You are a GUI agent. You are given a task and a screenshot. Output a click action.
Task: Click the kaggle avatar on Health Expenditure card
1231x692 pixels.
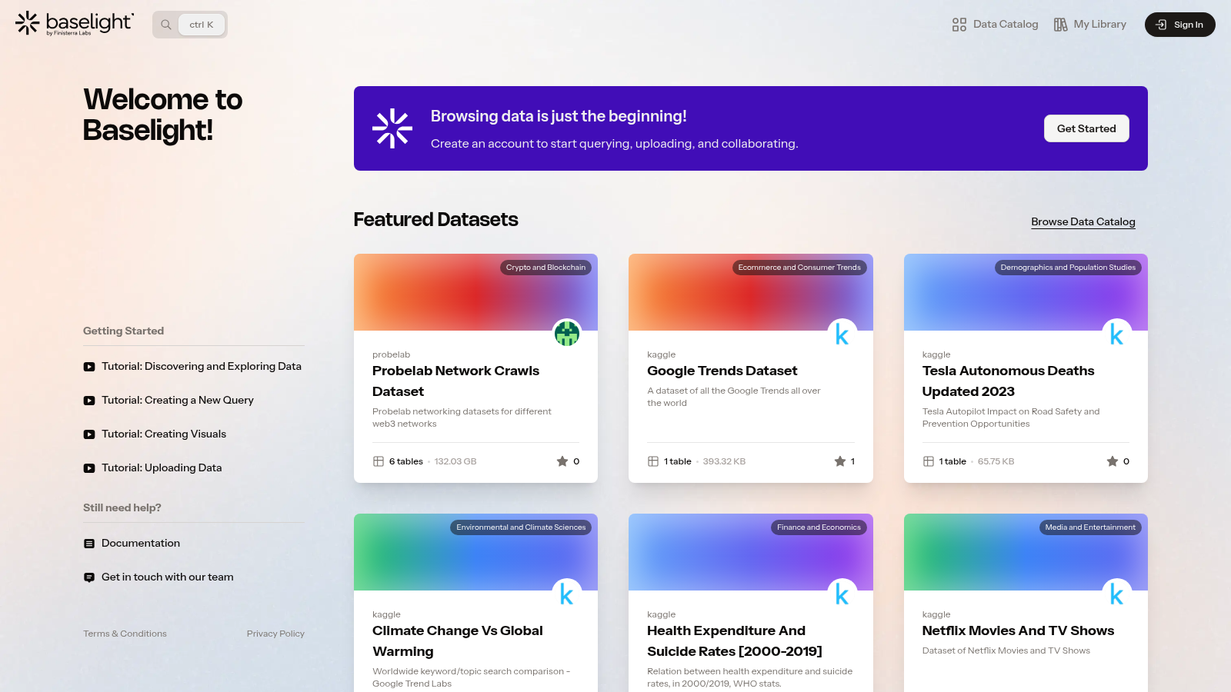coord(842,593)
